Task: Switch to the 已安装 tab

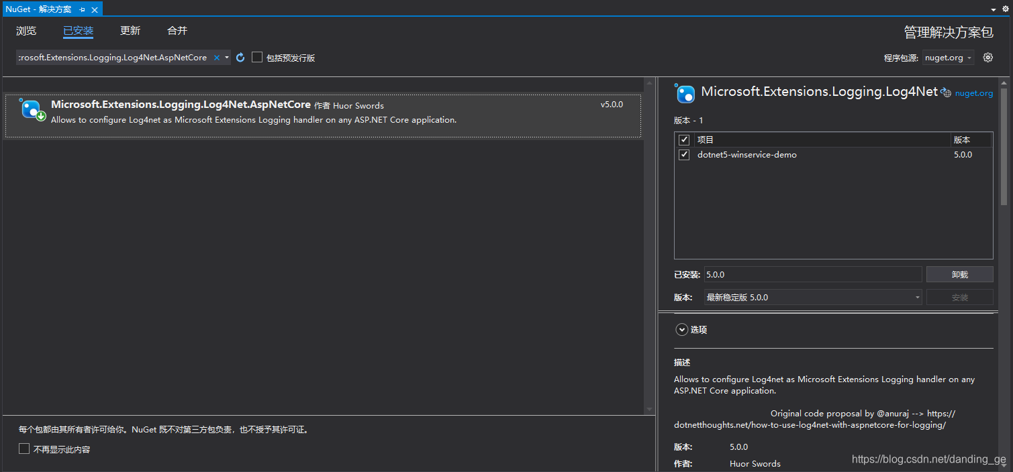Action: 78,31
